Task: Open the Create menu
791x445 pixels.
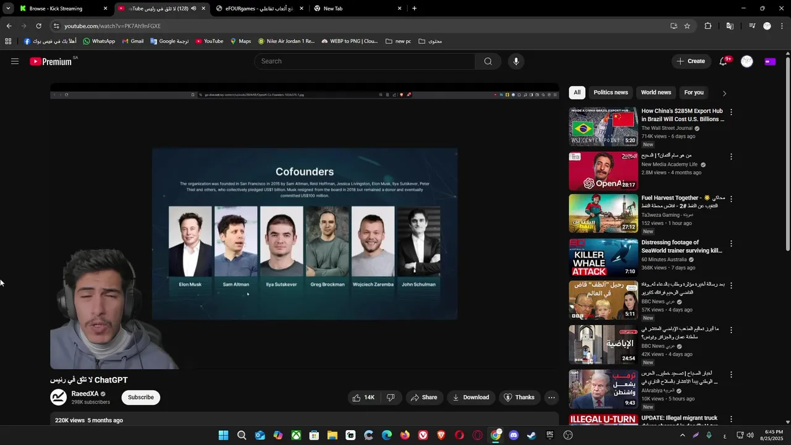Action: tap(690, 61)
